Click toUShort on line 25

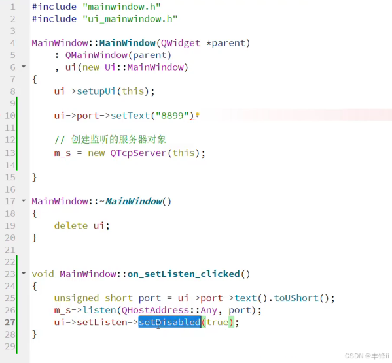click(296, 298)
